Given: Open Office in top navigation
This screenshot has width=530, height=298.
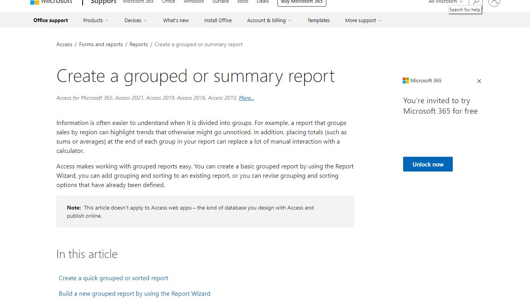Looking at the screenshot, I should (x=168, y=2).
